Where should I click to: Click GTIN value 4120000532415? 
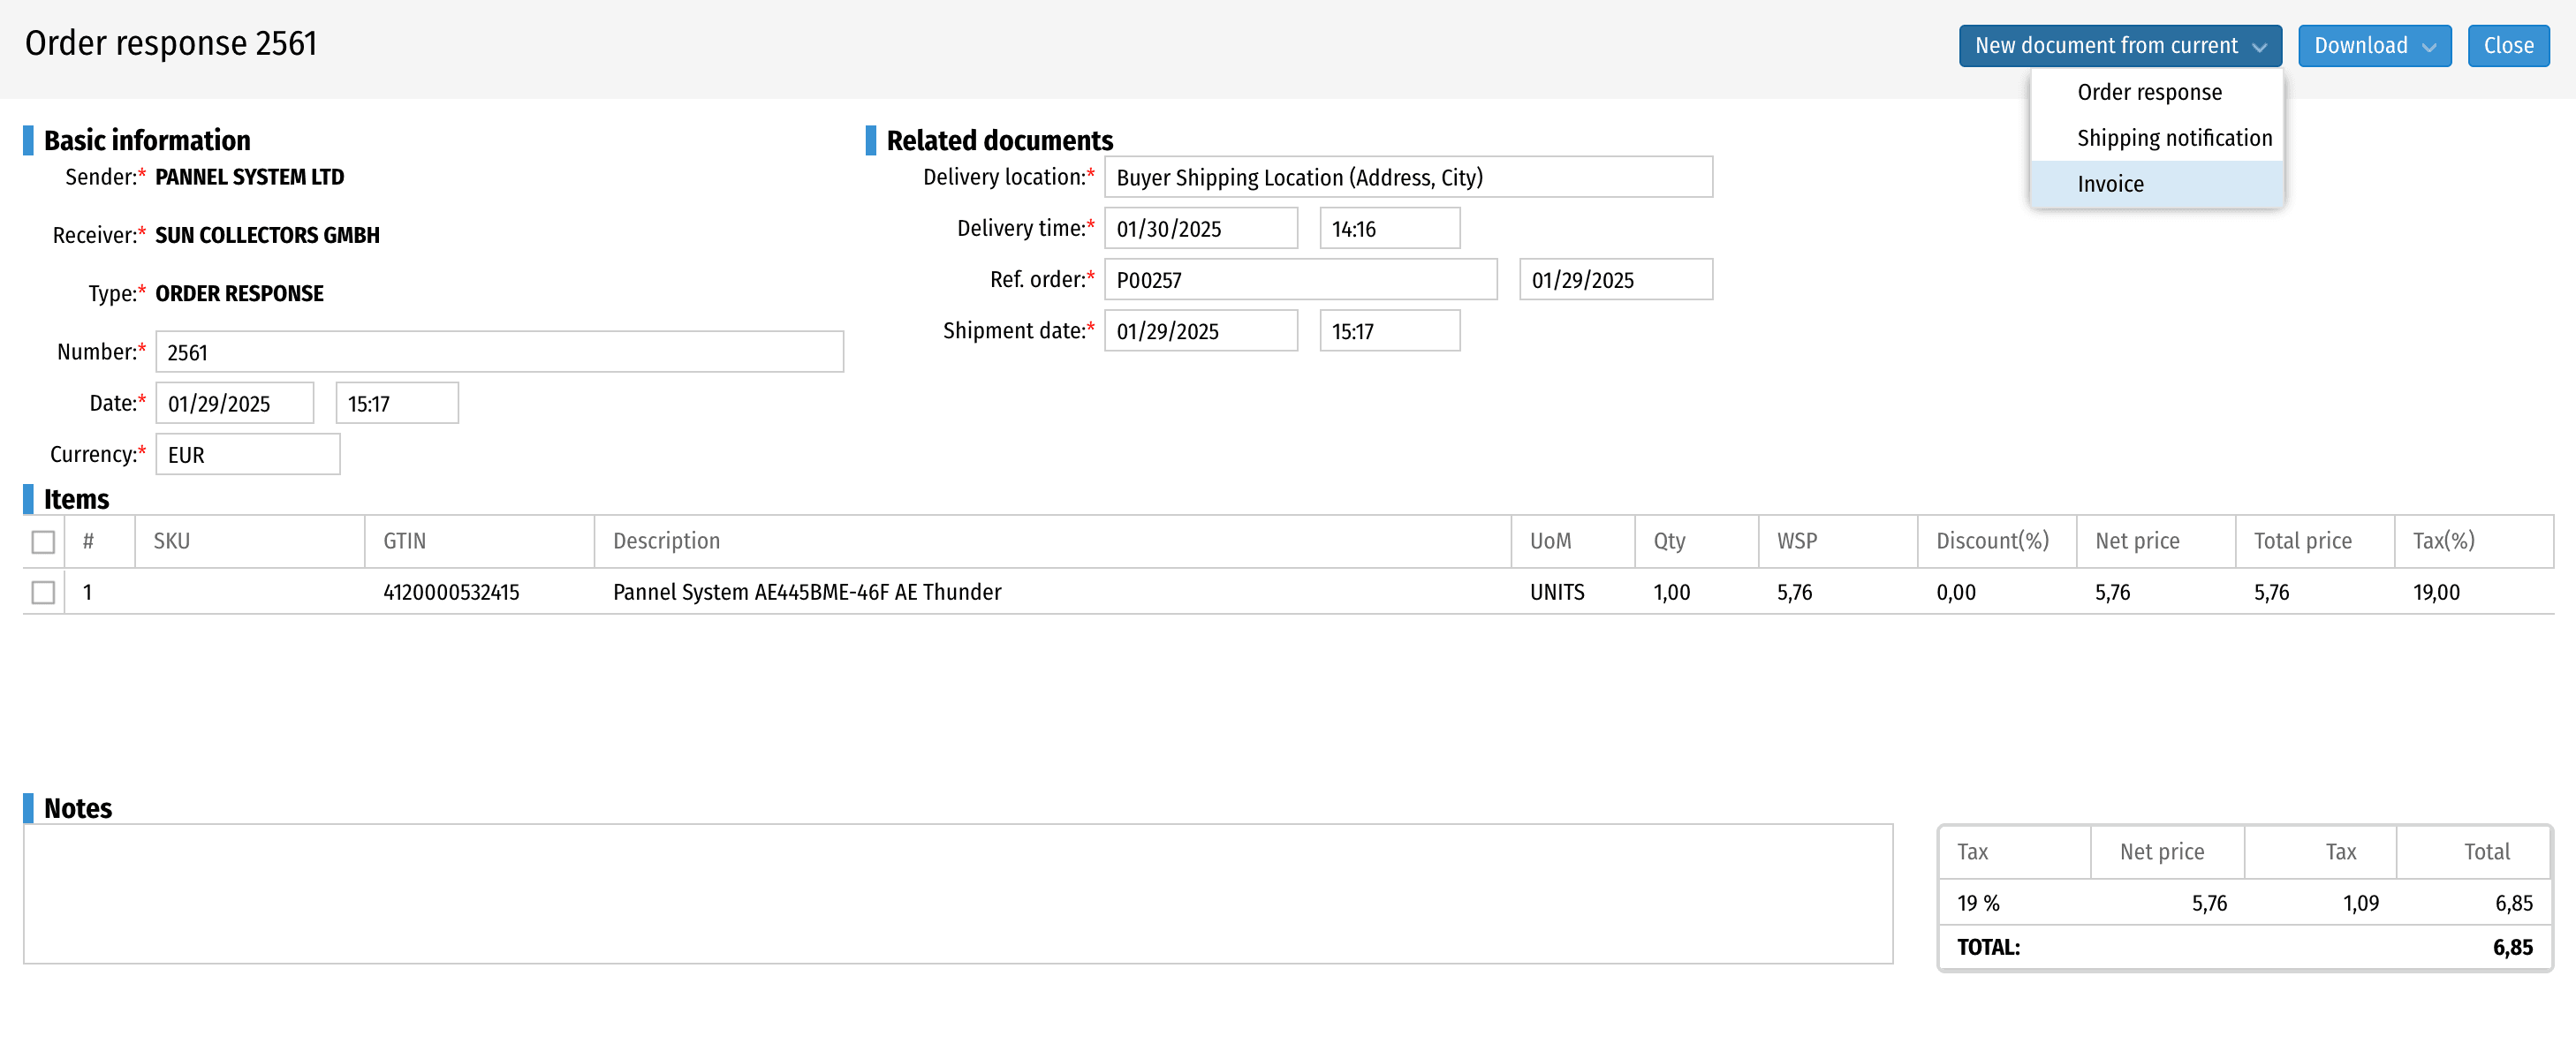(451, 592)
